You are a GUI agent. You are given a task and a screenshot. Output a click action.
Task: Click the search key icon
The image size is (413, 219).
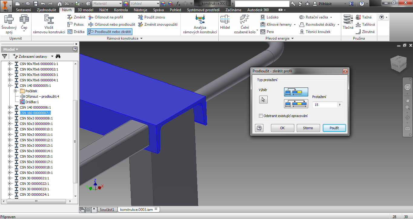pyautogui.click(x=293, y=4)
